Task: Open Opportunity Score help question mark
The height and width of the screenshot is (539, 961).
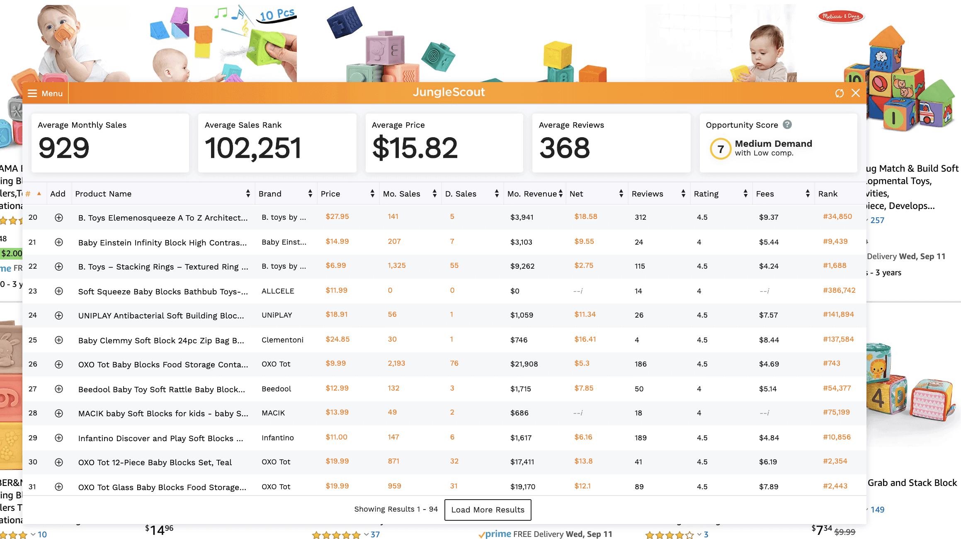Action: tap(787, 124)
